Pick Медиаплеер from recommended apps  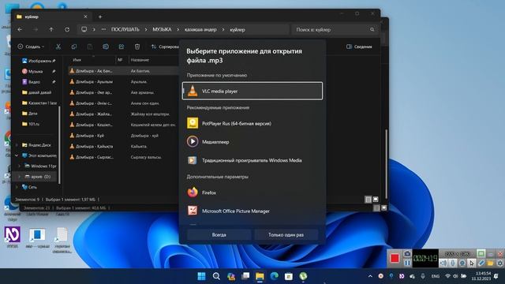tap(252, 142)
